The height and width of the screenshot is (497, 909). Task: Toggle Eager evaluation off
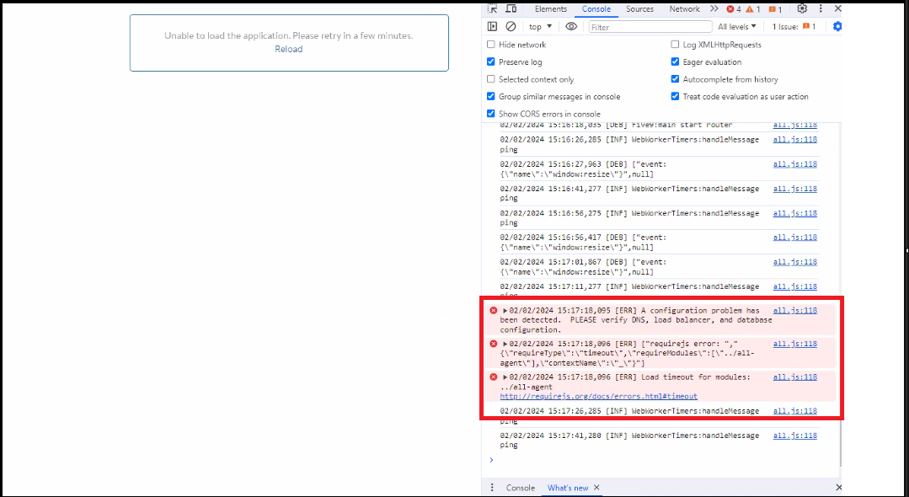tap(675, 61)
